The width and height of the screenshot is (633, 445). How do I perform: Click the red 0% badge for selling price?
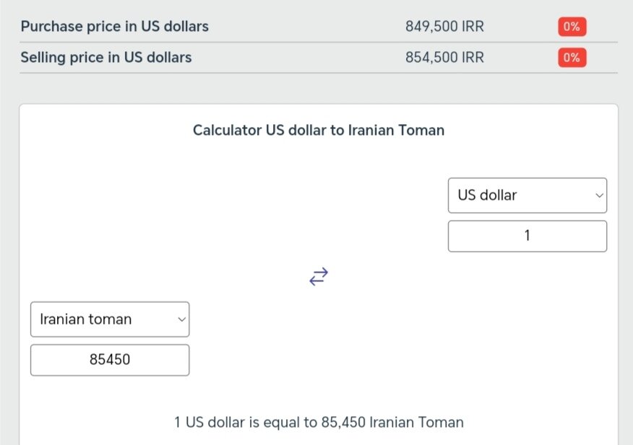click(x=571, y=58)
